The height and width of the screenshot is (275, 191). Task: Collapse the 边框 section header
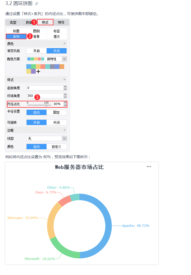click(x=37, y=130)
